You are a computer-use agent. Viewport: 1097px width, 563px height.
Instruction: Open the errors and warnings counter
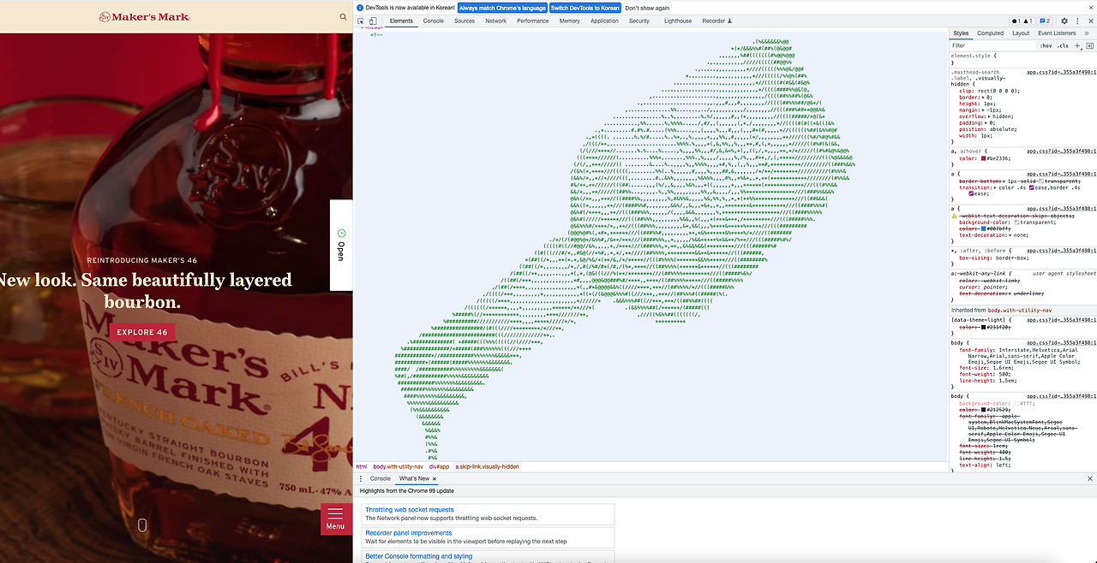point(1022,21)
